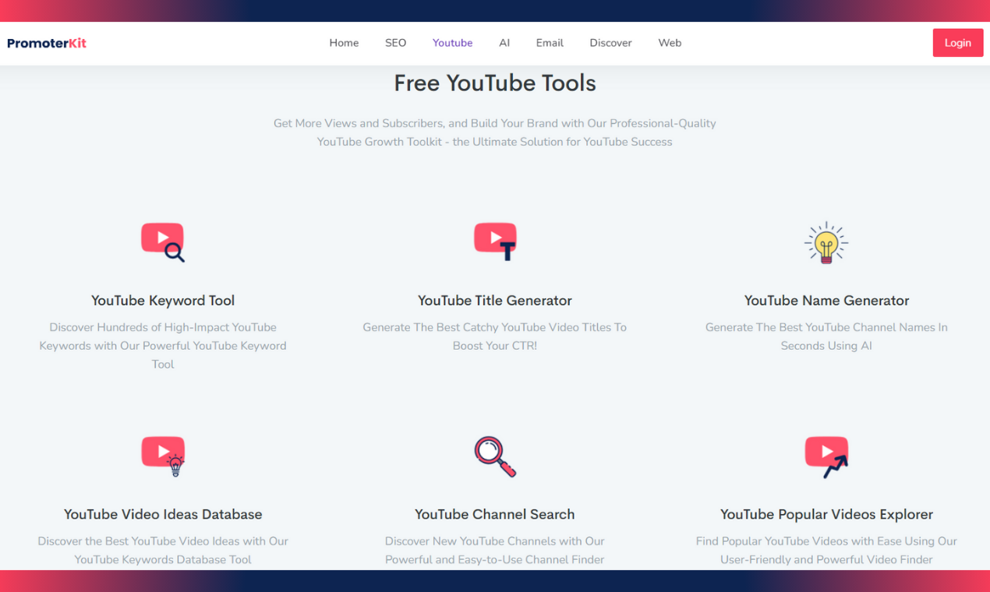This screenshot has height=592, width=990.
Task: Open YouTube Video Ideas Database link
Action: pos(163,514)
